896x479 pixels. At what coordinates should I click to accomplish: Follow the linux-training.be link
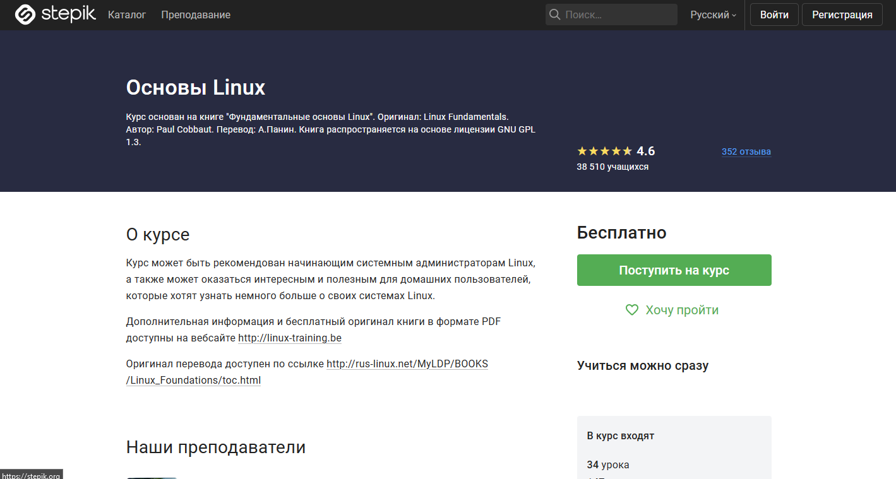(x=289, y=338)
